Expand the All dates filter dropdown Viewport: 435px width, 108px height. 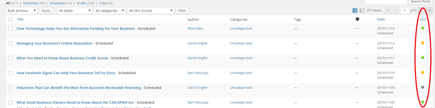(x=74, y=11)
